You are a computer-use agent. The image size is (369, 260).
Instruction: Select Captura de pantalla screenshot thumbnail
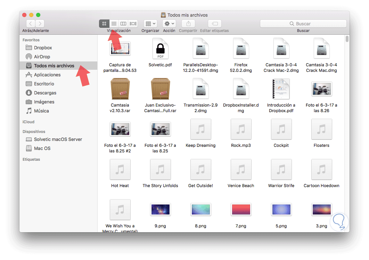[x=120, y=49]
